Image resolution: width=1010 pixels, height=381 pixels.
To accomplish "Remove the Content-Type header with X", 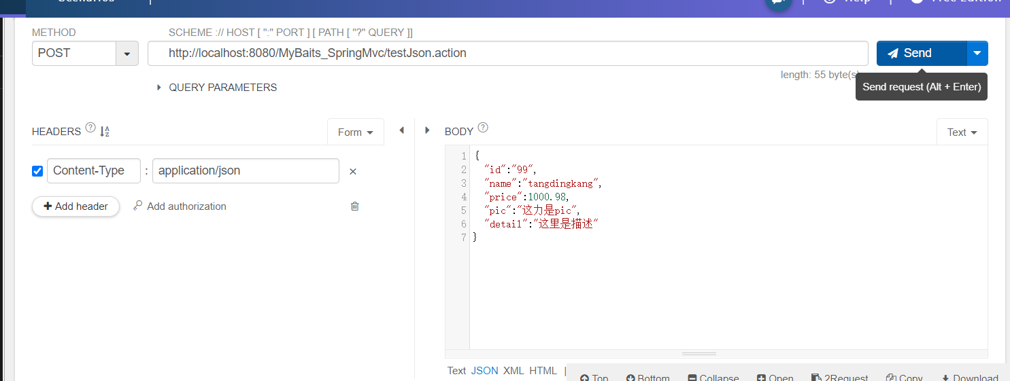I will point(353,172).
